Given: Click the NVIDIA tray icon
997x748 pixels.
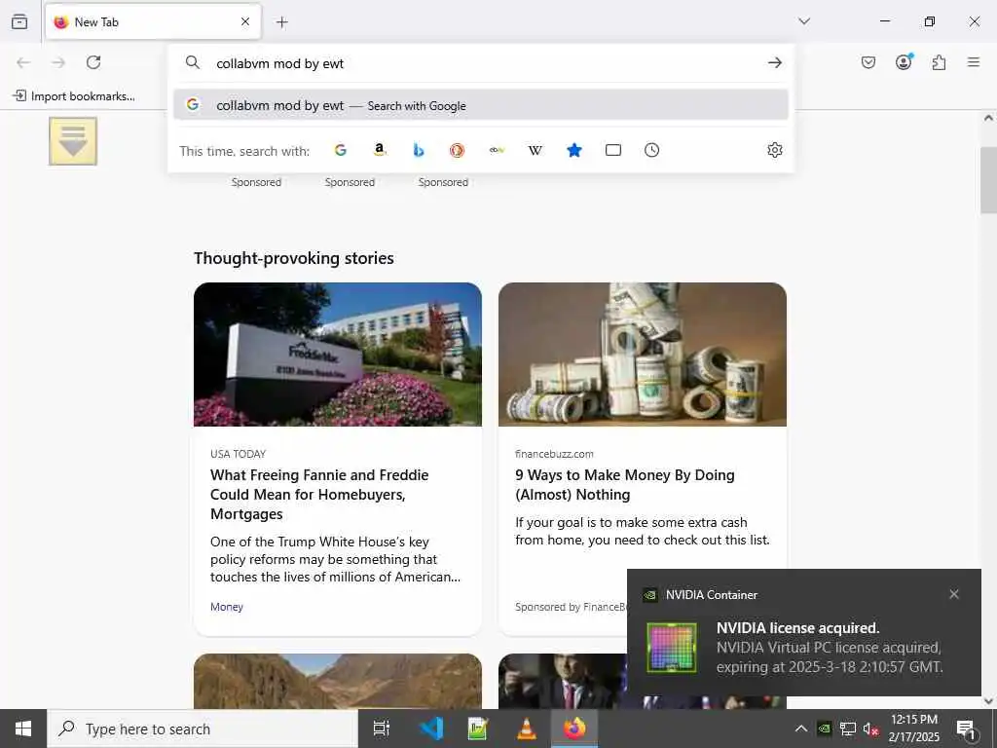Looking at the screenshot, I should pyautogui.click(x=825, y=729).
